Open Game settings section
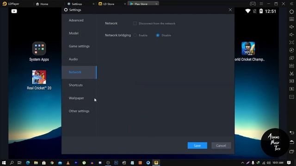Viewport: 296px width, 166px height. [x=79, y=46]
